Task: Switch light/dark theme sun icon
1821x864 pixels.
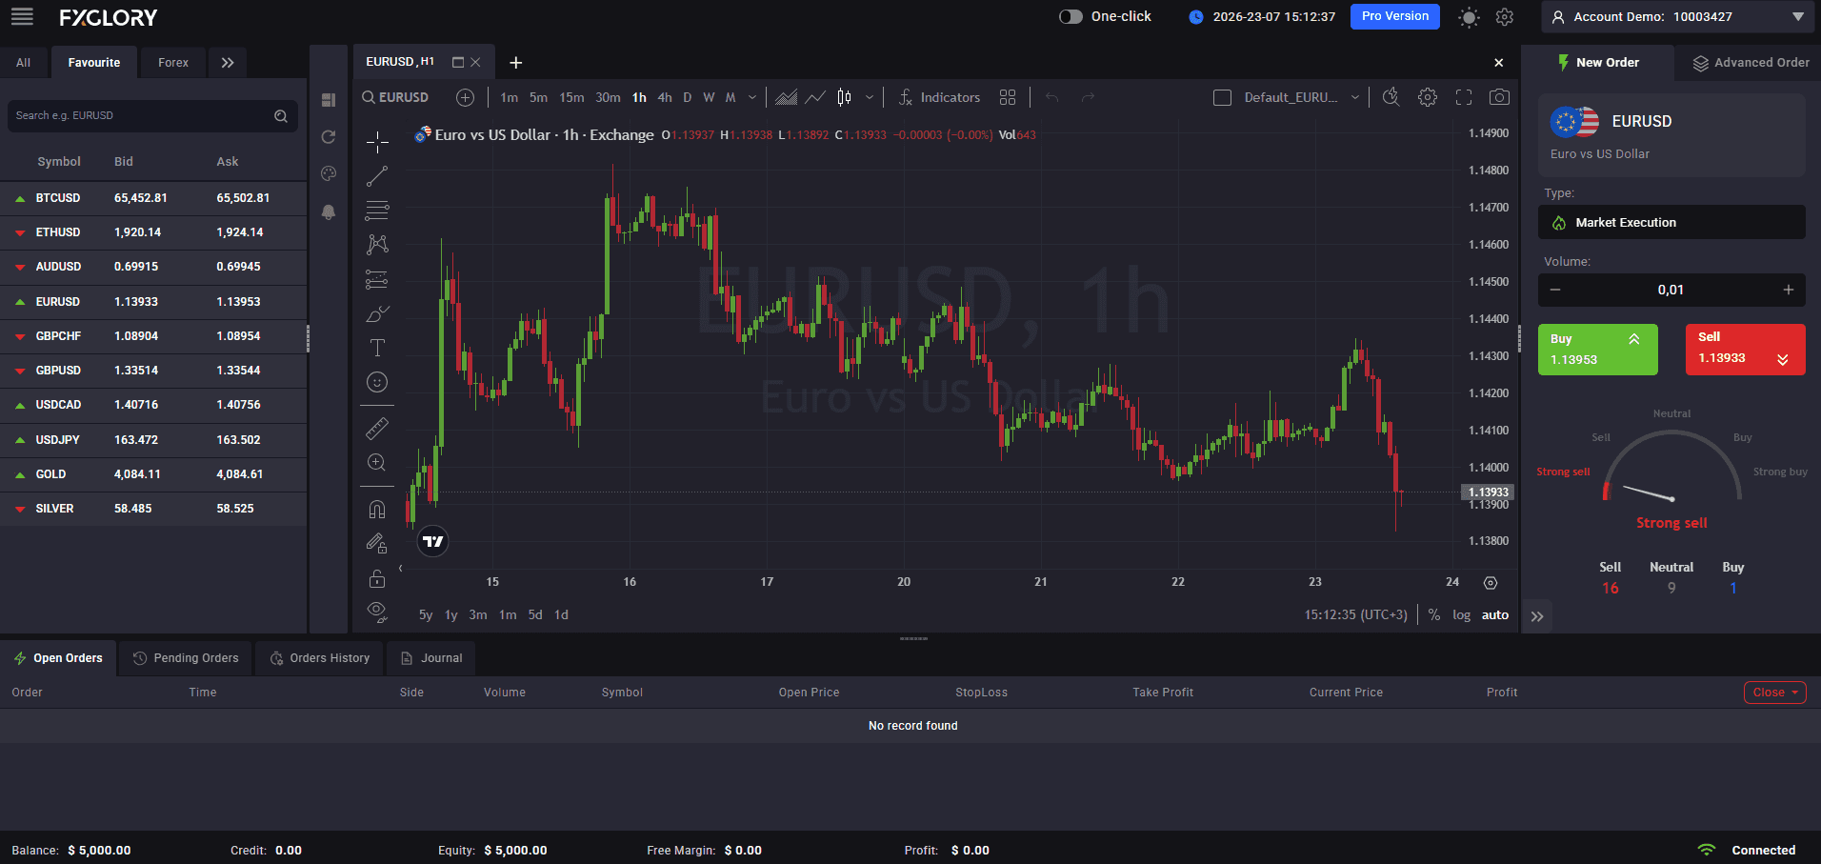Action: tap(1469, 17)
